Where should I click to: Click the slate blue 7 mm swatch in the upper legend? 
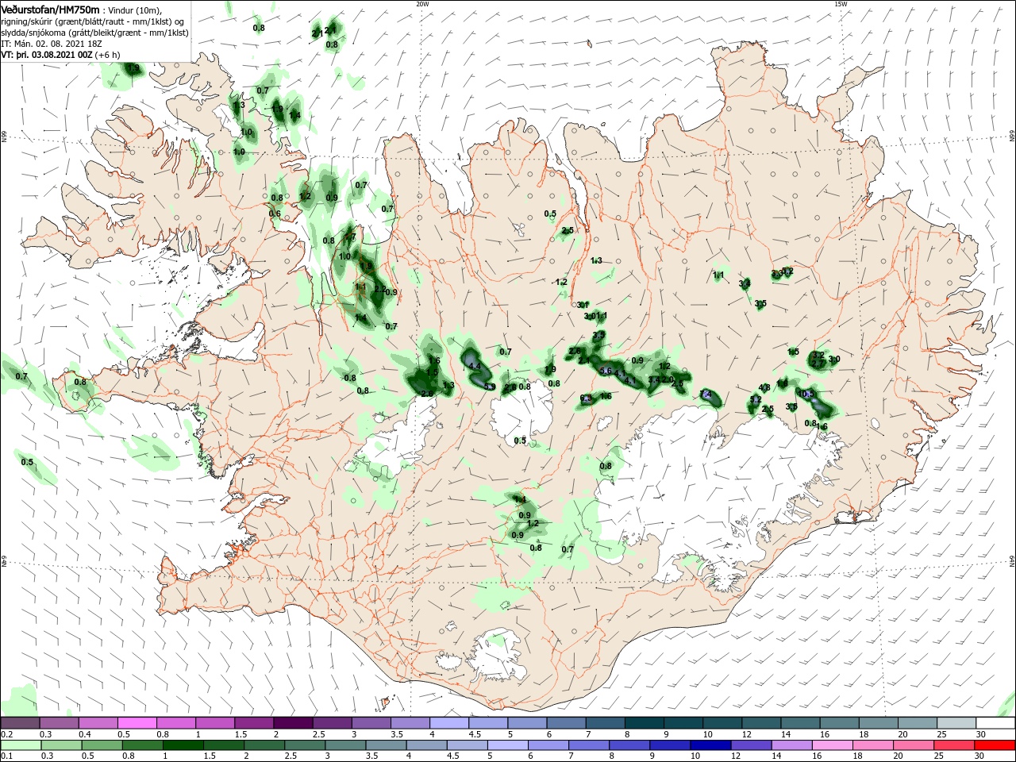(605, 723)
